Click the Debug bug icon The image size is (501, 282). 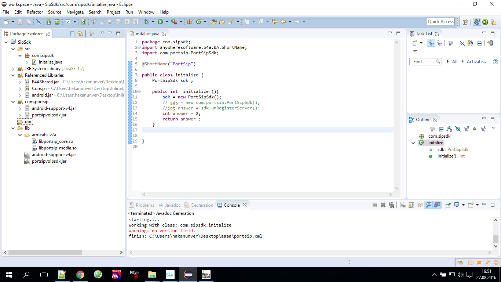pos(146,22)
